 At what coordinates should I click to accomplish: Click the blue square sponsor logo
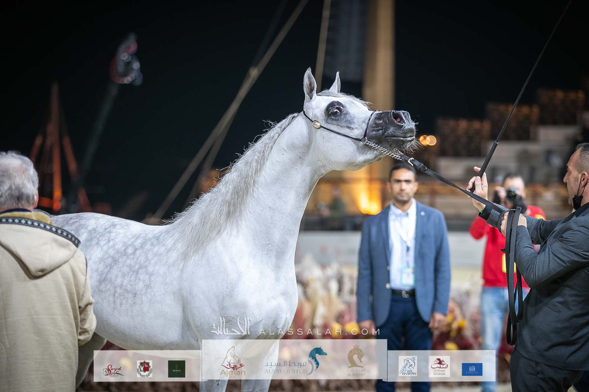point(472,369)
